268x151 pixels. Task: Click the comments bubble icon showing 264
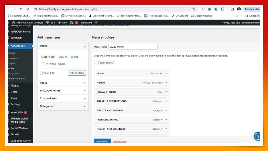tap(48, 23)
